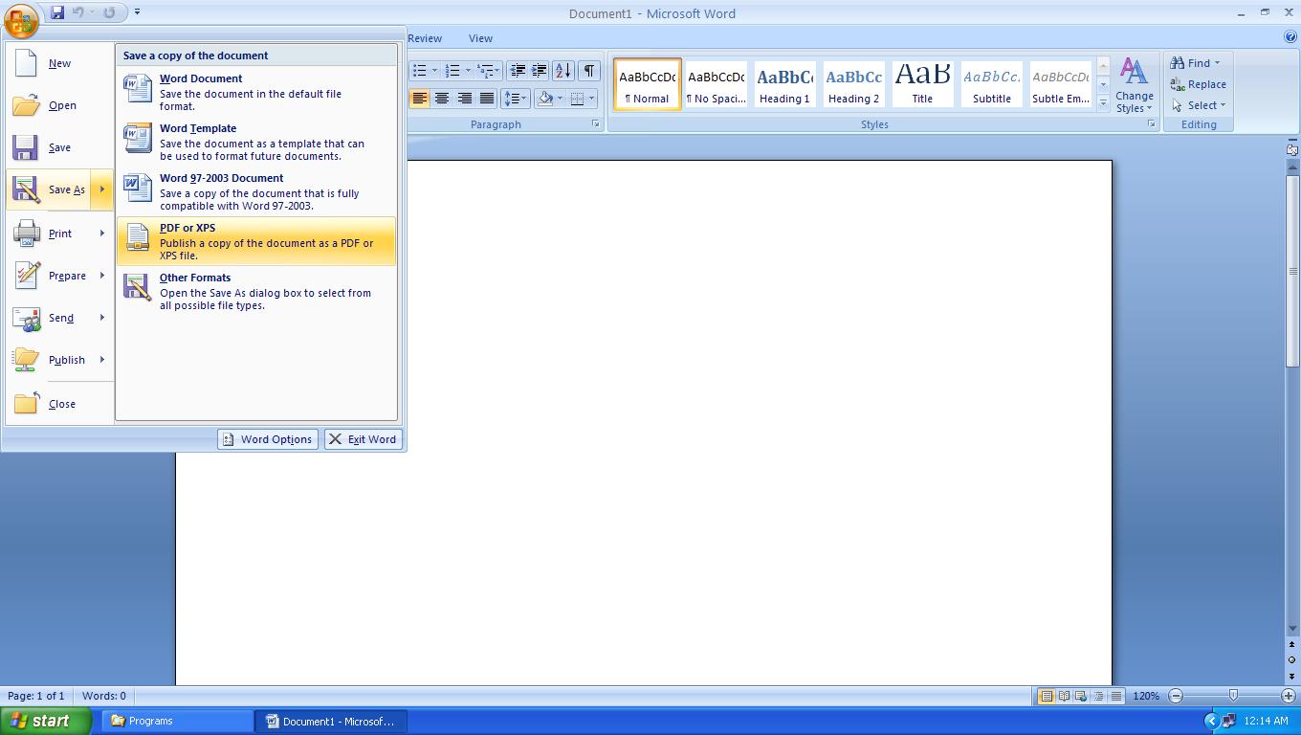
Task: Toggle Show/Hide paragraph marks
Action: click(x=589, y=70)
